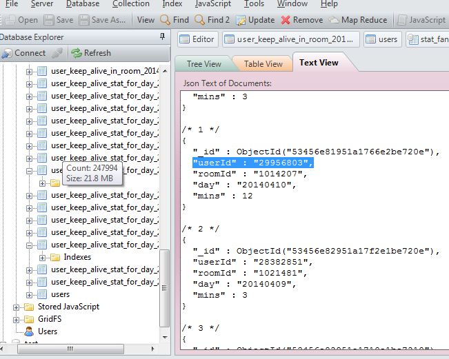Screen dimensions: 449x359
Task: Click the tree vertical scrollbar thumb
Action: (x=165, y=288)
